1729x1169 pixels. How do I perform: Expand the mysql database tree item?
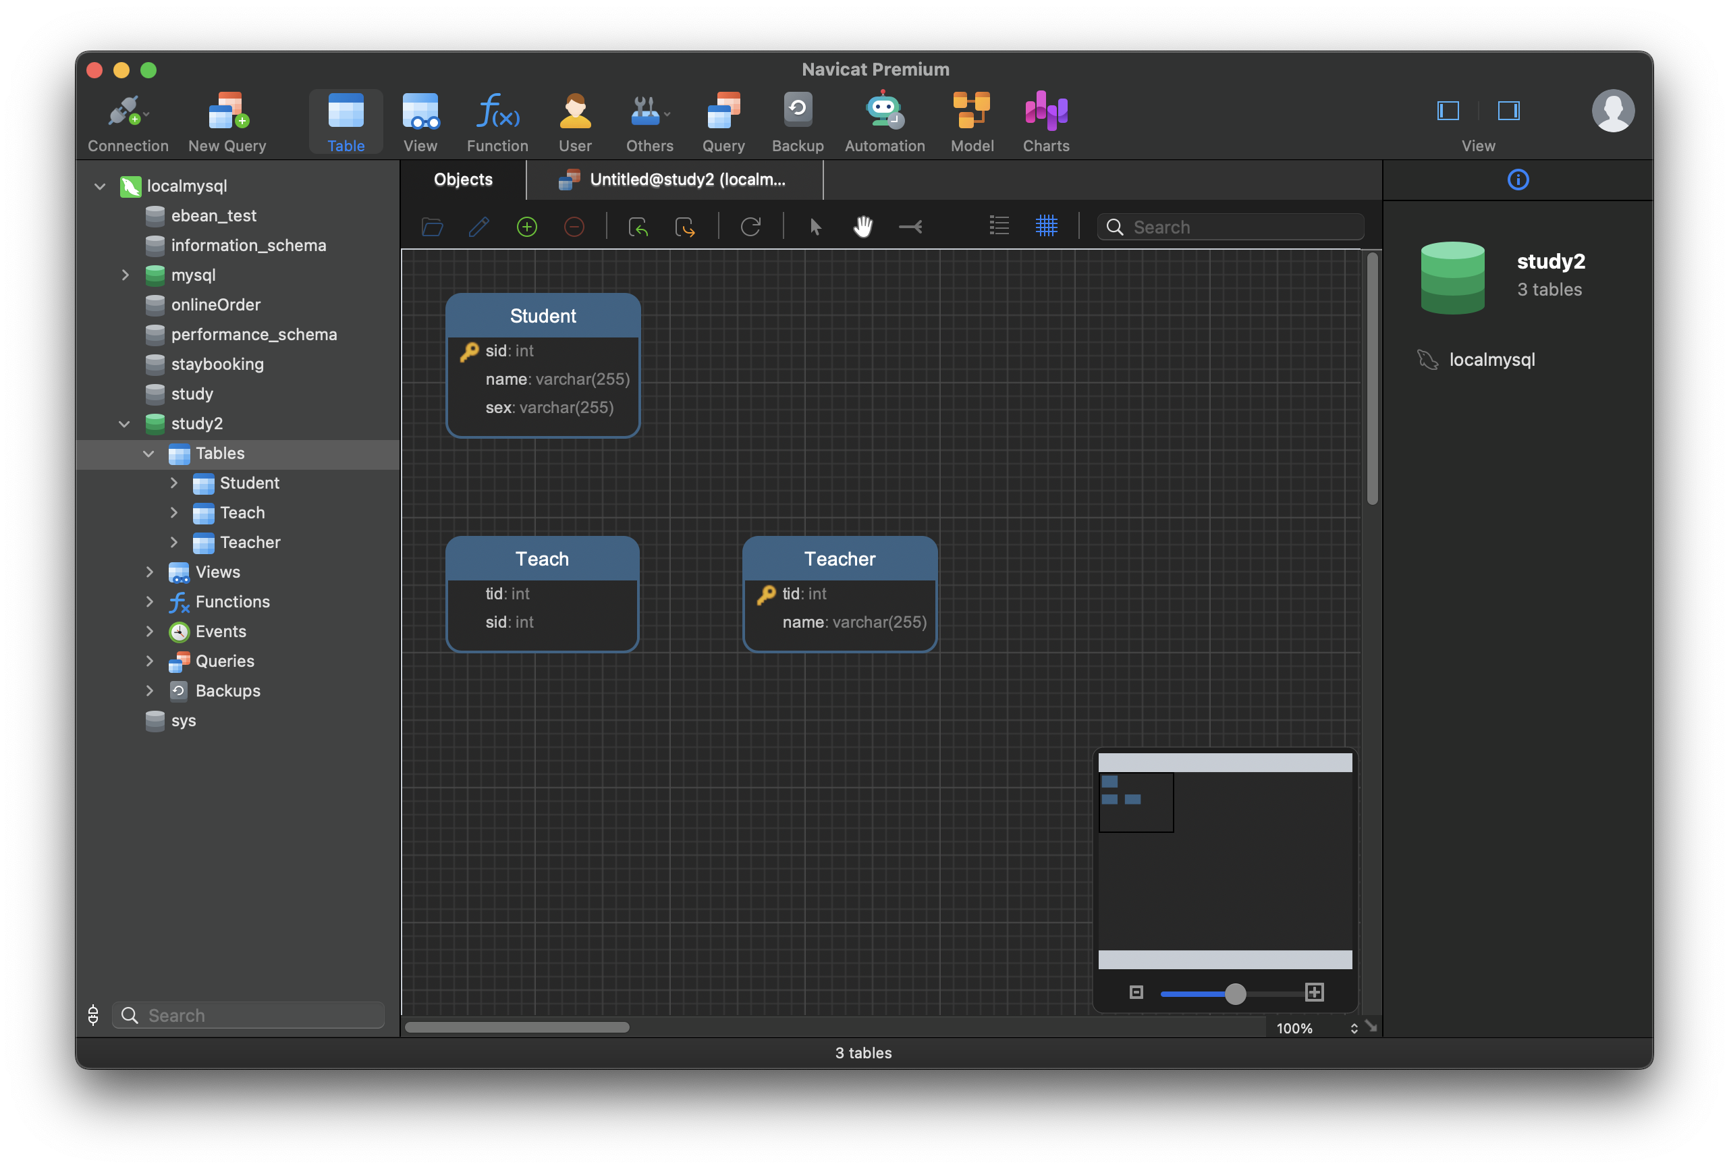click(123, 274)
